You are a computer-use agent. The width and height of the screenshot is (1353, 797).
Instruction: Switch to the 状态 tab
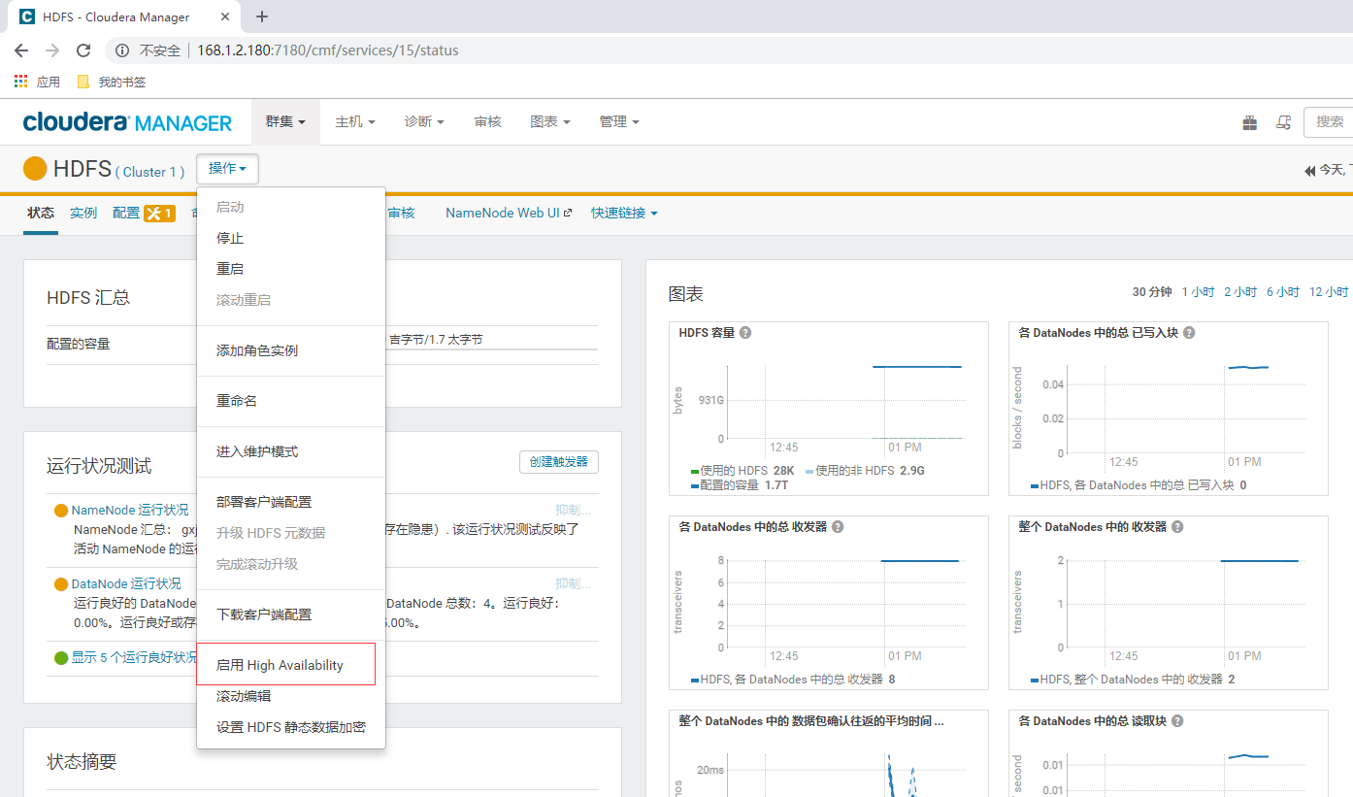point(41,213)
